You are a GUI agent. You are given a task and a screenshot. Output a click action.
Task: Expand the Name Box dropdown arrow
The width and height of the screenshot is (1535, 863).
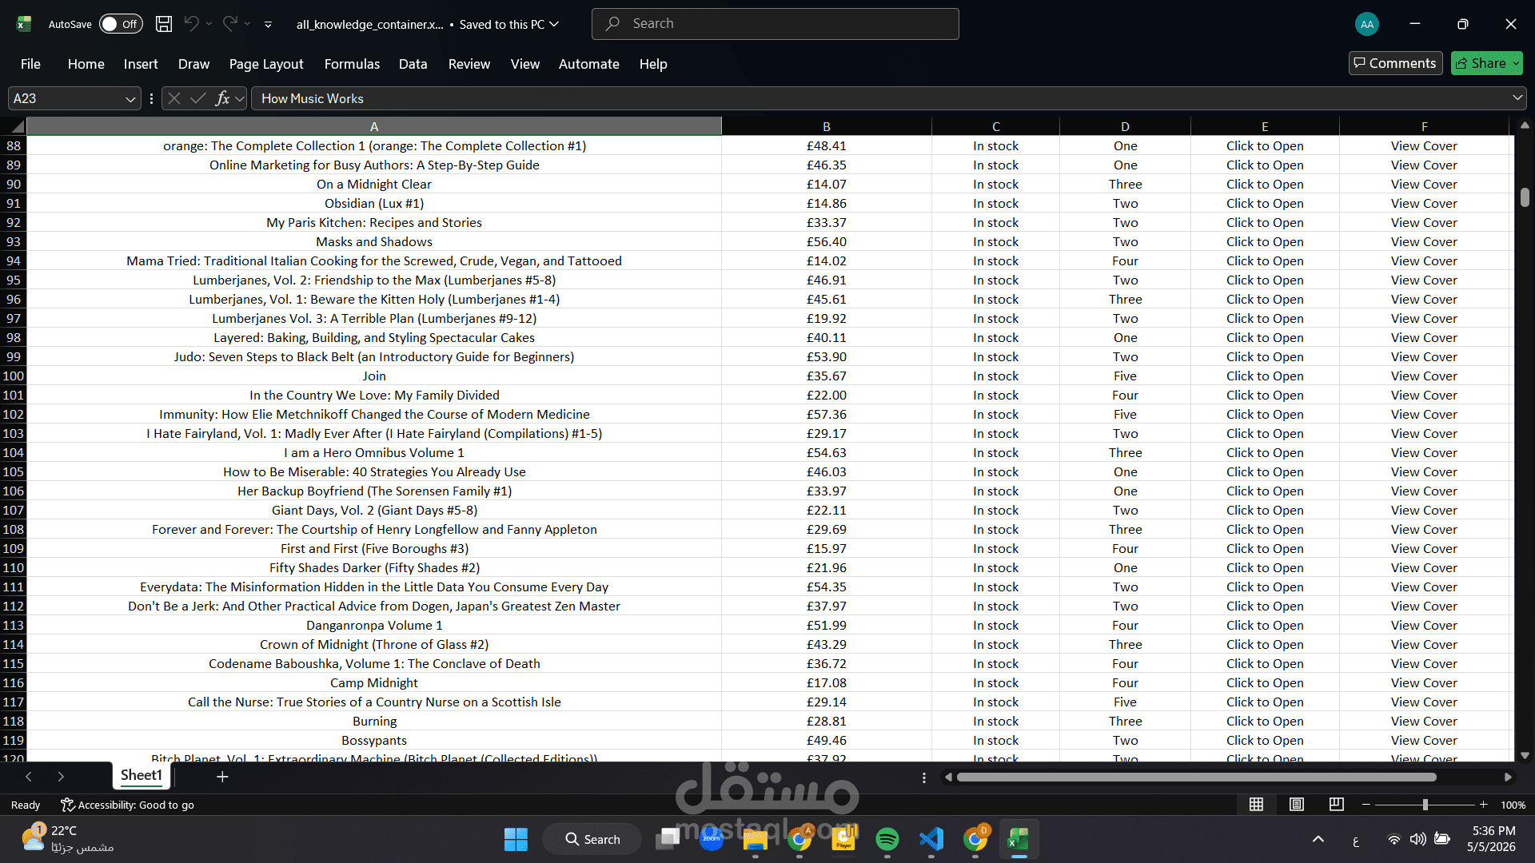click(x=130, y=98)
